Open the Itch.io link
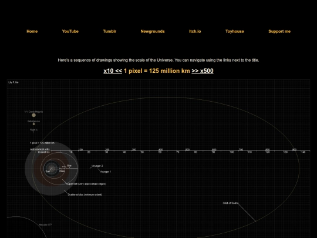Viewport: 317px width, 238px height. coord(195,31)
